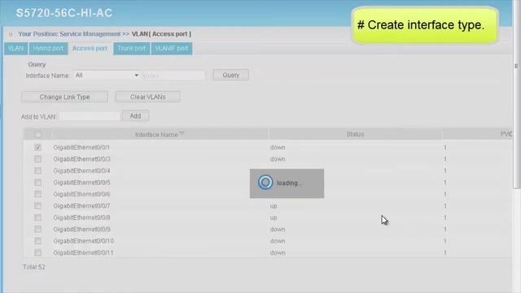The image size is (521, 293).
Task: Click the GigabitEthernet0/0/1 interface name
Action: tap(81, 147)
